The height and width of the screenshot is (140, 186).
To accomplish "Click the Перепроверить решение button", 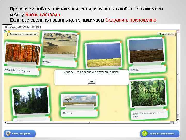I will tap(23, 34).
